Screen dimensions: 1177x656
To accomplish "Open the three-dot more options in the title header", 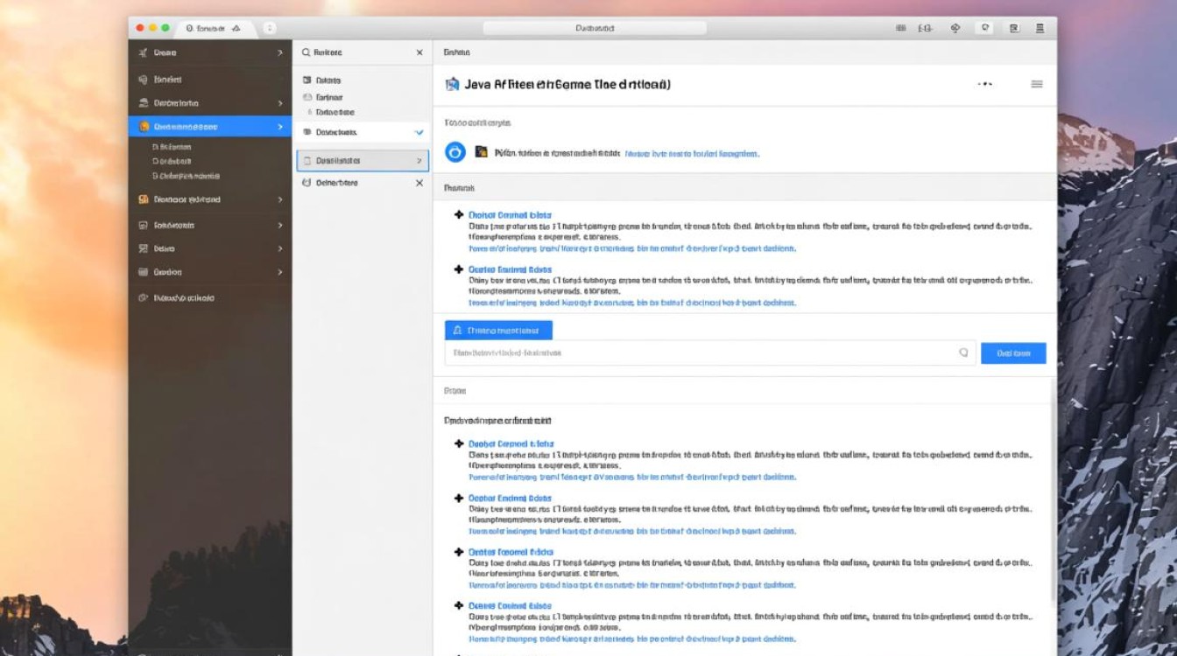I will point(985,84).
